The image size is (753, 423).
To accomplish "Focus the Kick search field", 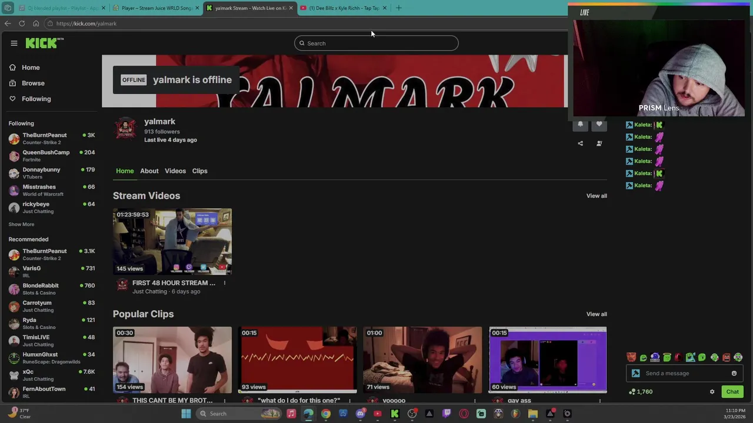I will pos(376,43).
